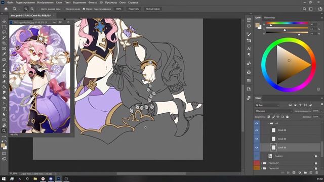Select the Zoom tool in the toolbox
Image resolution: width=324 pixels, height=182 pixels.
click(4, 130)
